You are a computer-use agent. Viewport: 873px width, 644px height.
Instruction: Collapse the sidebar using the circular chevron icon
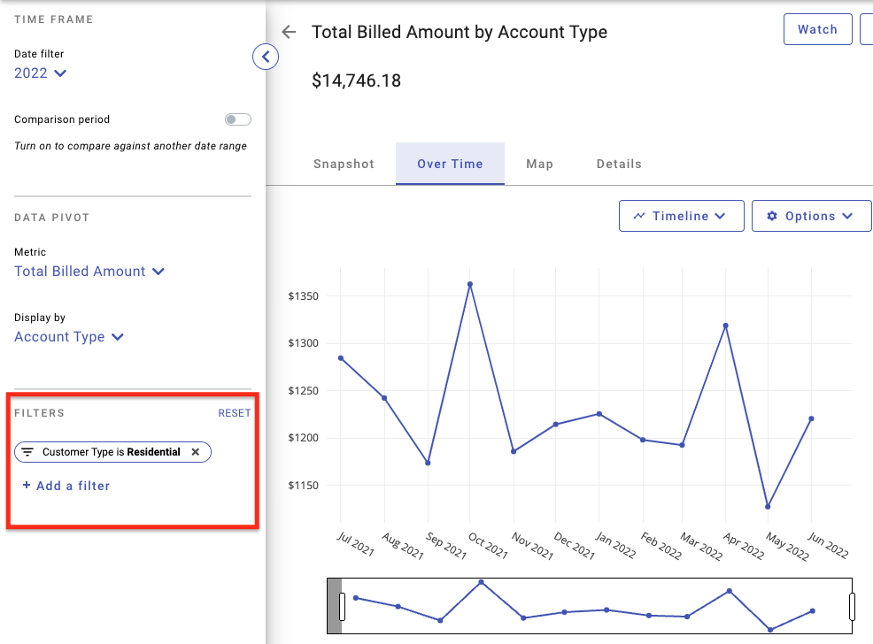(266, 56)
